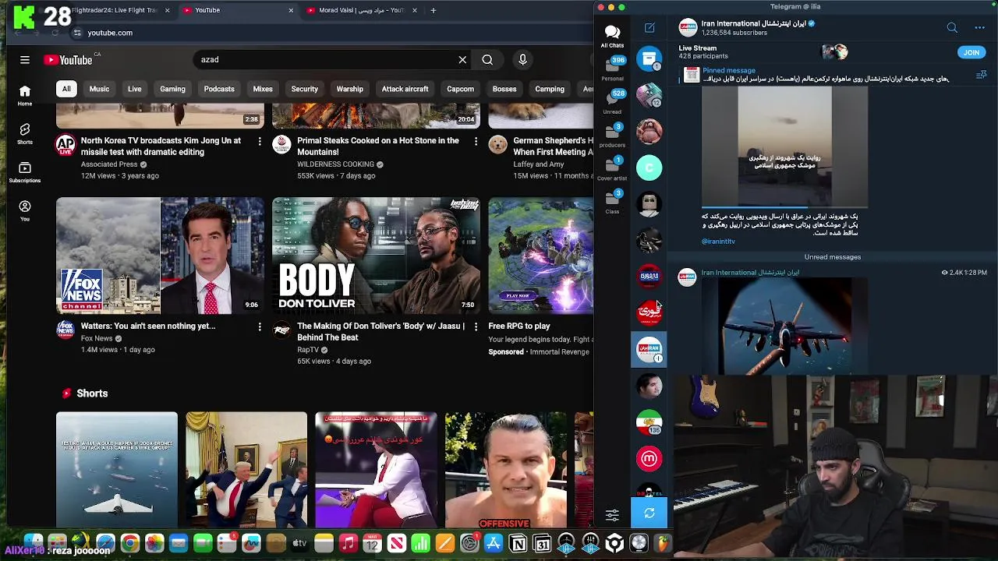Select the 'Music' filter chip
Image resolution: width=998 pixels, height=561 pixels.
click(99, 89)
